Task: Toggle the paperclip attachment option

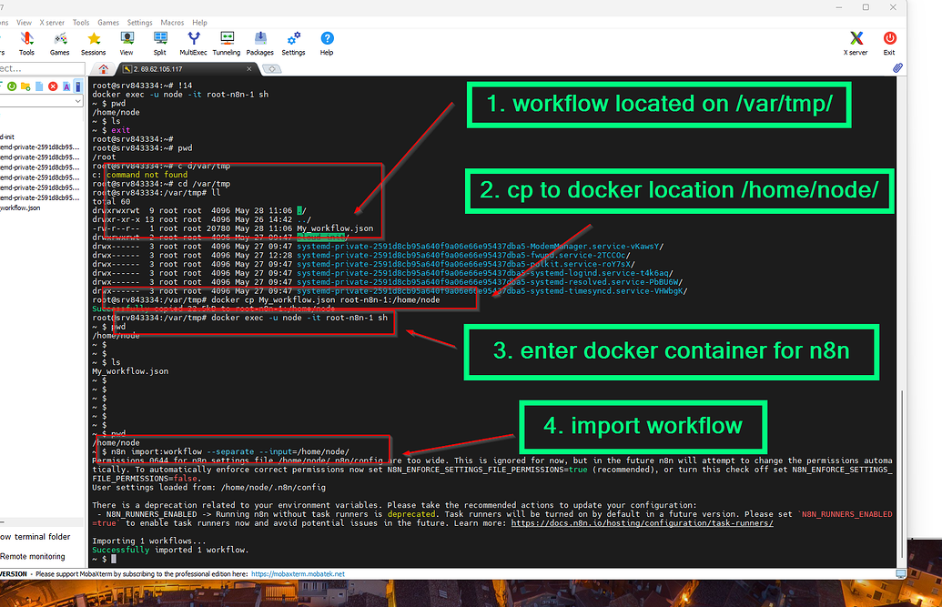Action: [896, 68]
